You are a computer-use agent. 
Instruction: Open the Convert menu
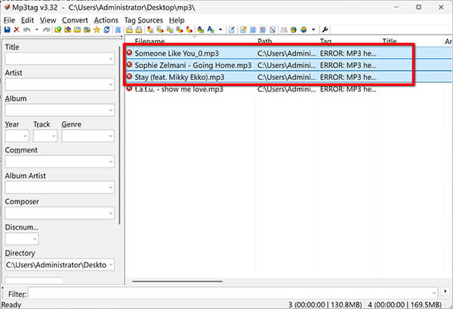[x=75, y=20]
